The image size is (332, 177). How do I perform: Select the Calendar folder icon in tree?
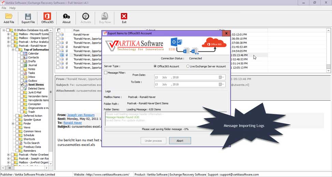point(25,54)
